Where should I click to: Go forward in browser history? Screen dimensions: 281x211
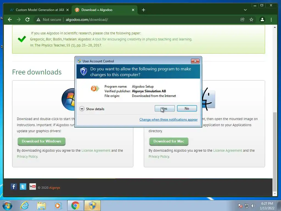click(x=19, y=20)
